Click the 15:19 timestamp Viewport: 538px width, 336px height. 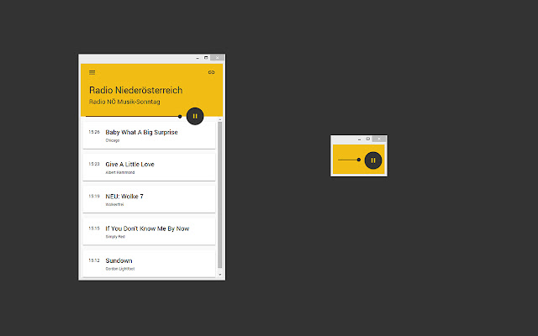(94, 196)
